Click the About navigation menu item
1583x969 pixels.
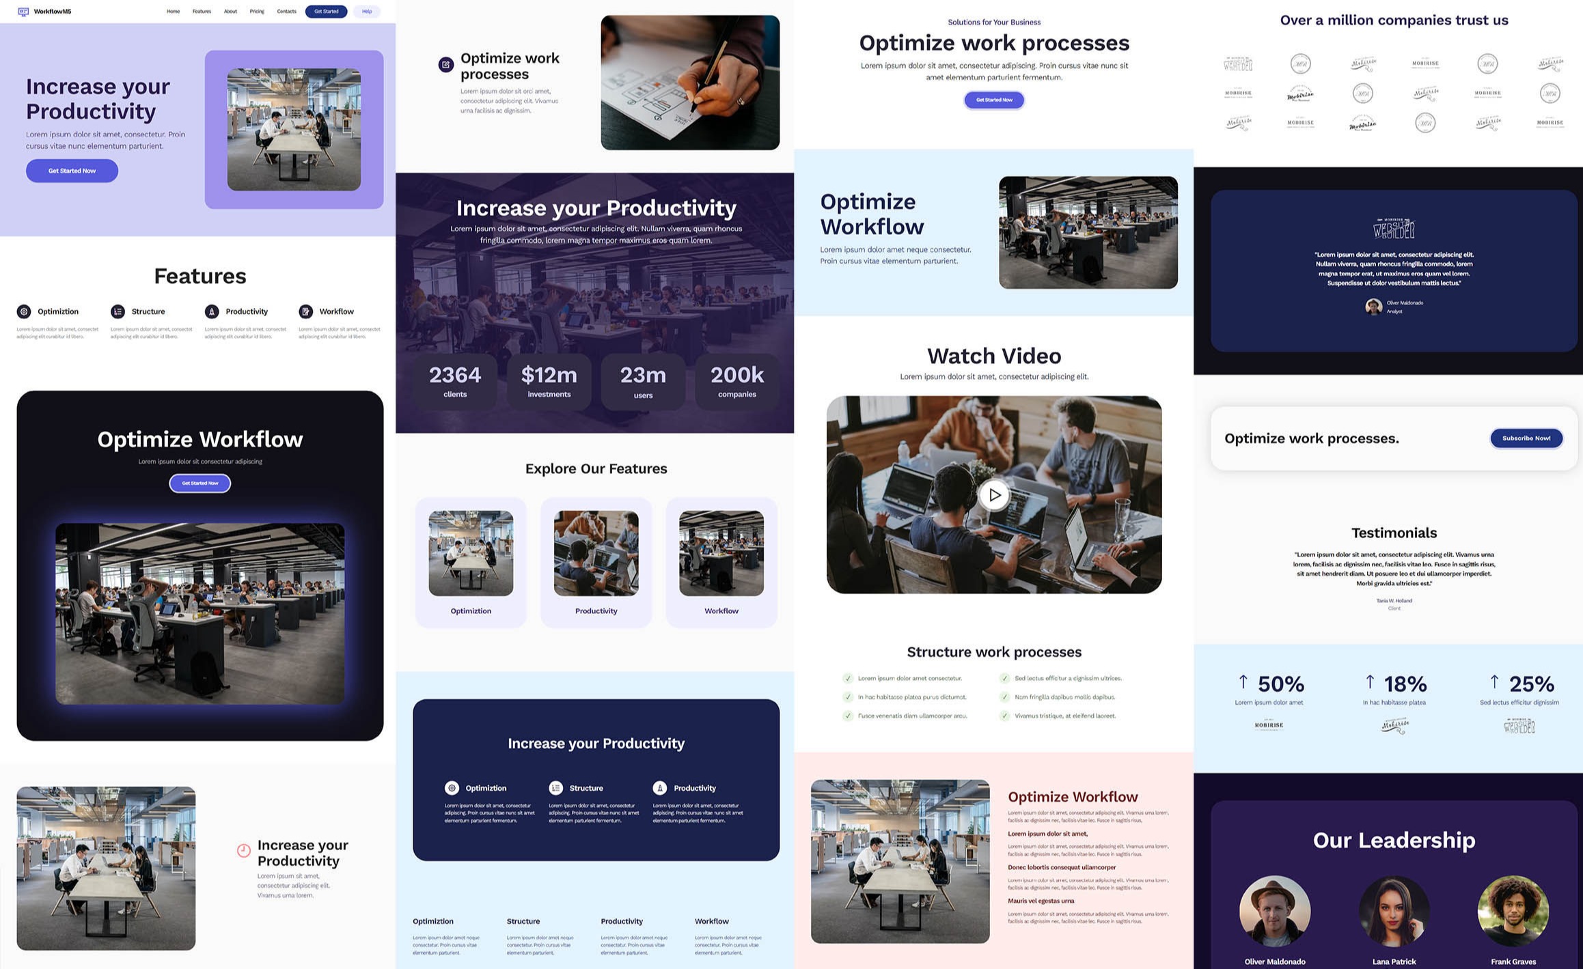tap(231, 10)
